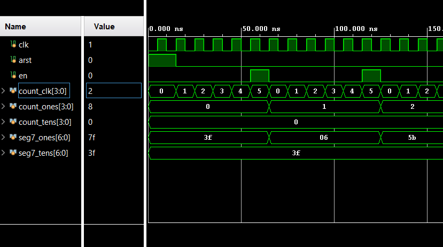Image resolution: width=443 pixels, height=247 pixels.
Task: Select the clk signal name
Action: pos(24,45)
